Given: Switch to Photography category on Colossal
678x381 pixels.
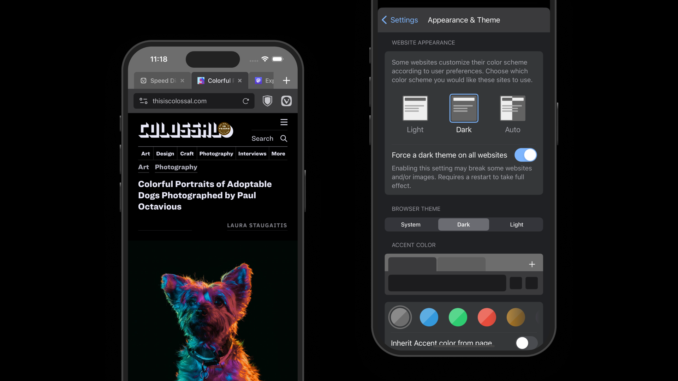Looking at the screenshot, I should coord(216,153).
